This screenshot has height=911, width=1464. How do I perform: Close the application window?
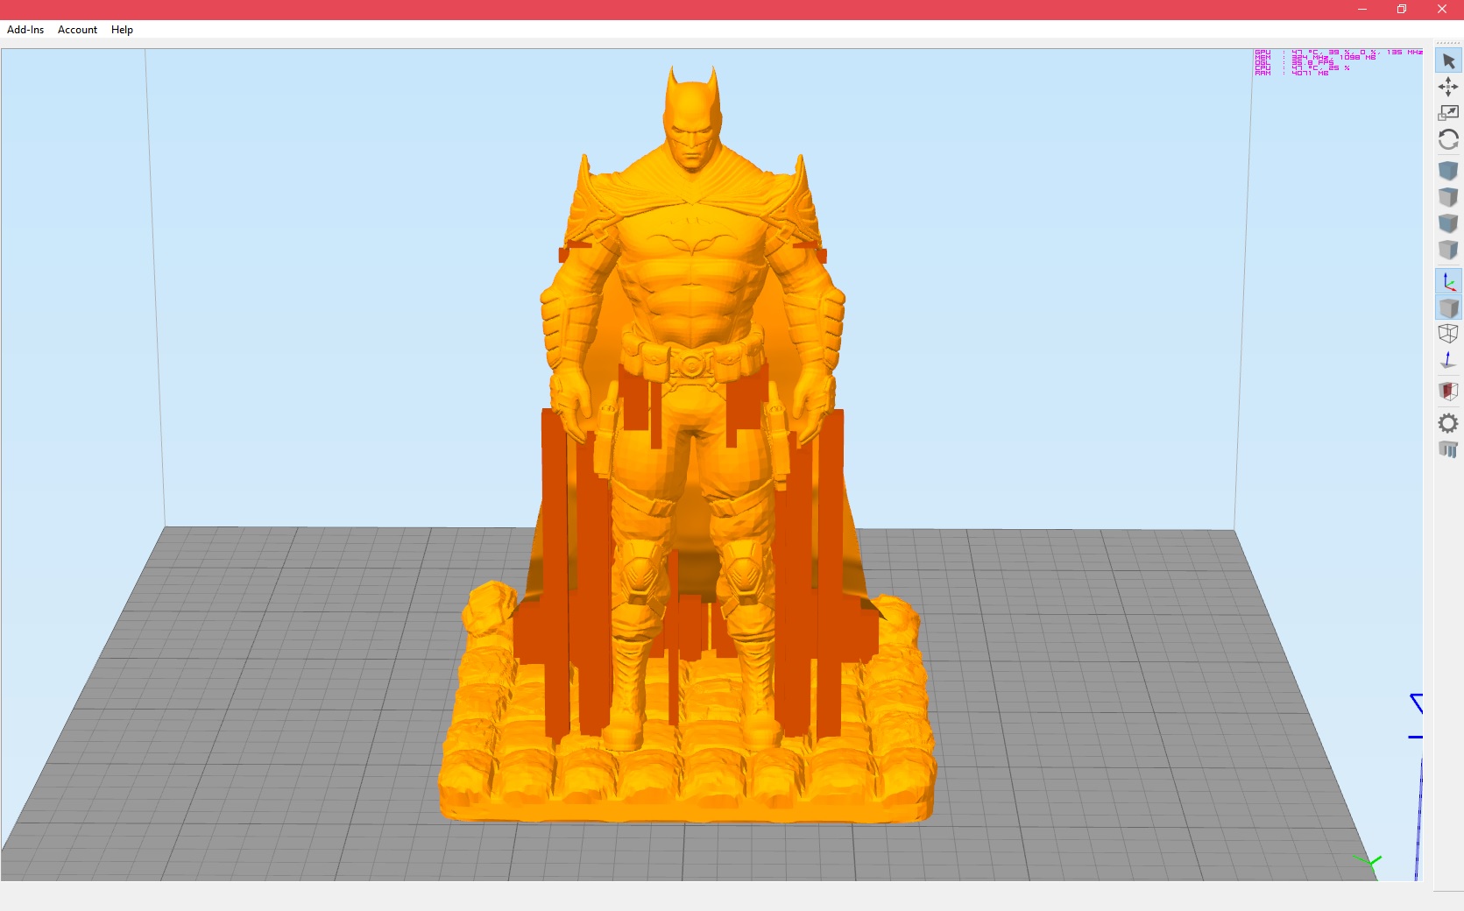pyautogui.click(x=1442, y=10)
